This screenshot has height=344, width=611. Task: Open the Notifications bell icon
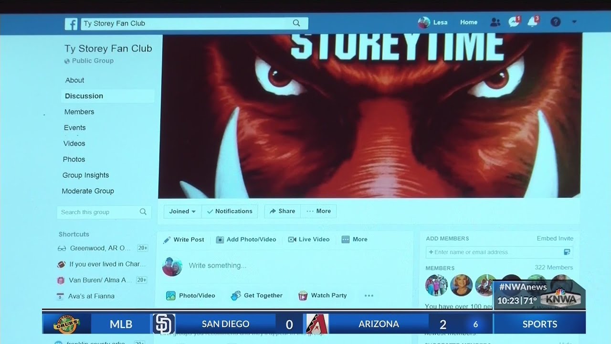point(532,22)
